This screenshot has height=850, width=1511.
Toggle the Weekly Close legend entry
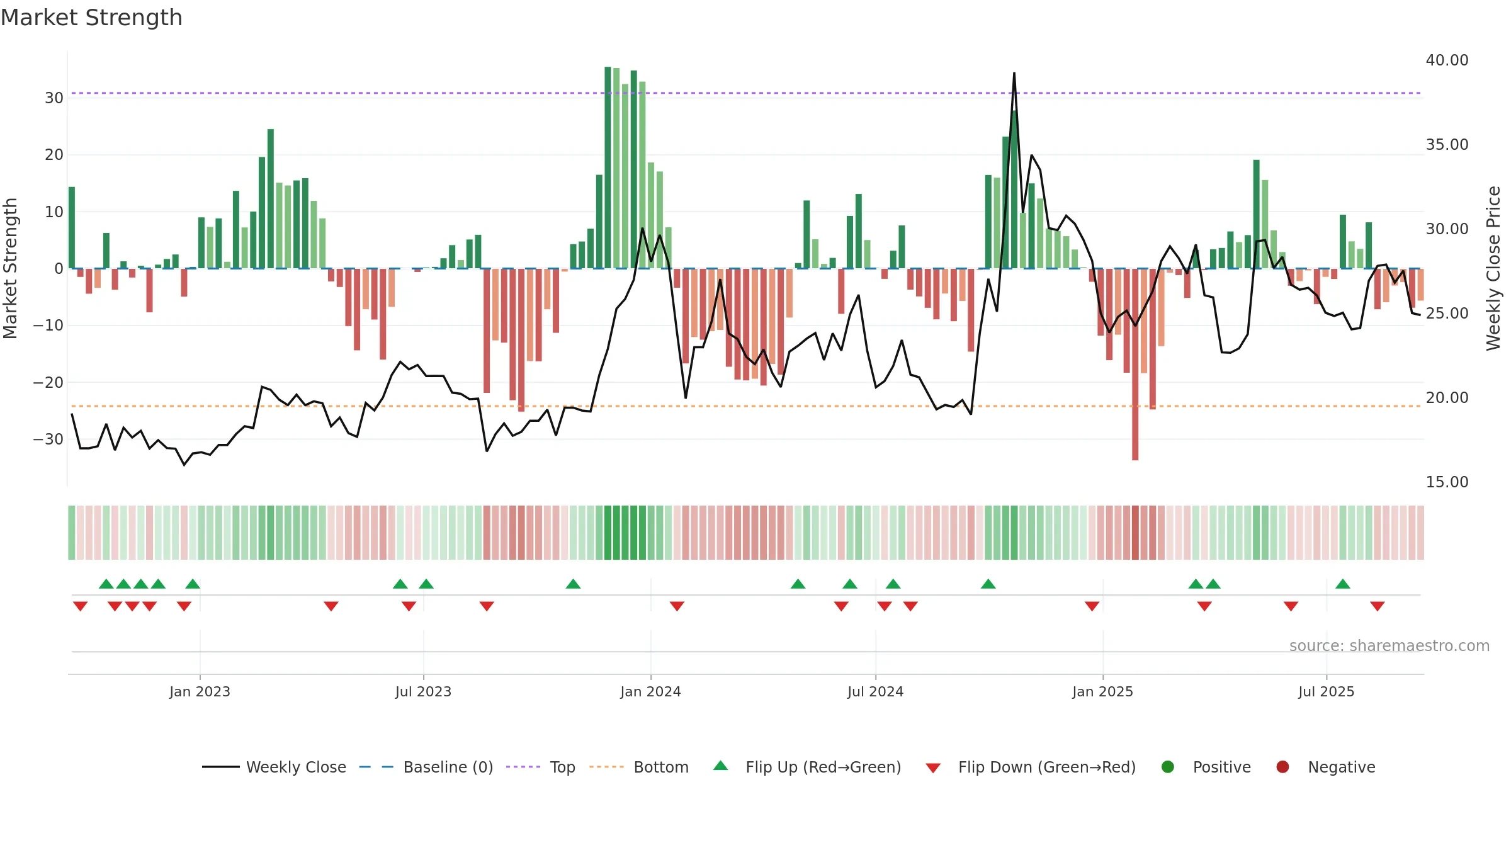pyautogui.click(x=274, y=767)
